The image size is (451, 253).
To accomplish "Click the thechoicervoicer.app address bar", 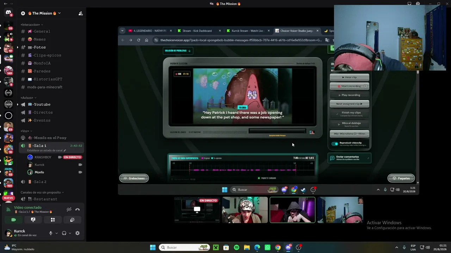I will 241,40.
